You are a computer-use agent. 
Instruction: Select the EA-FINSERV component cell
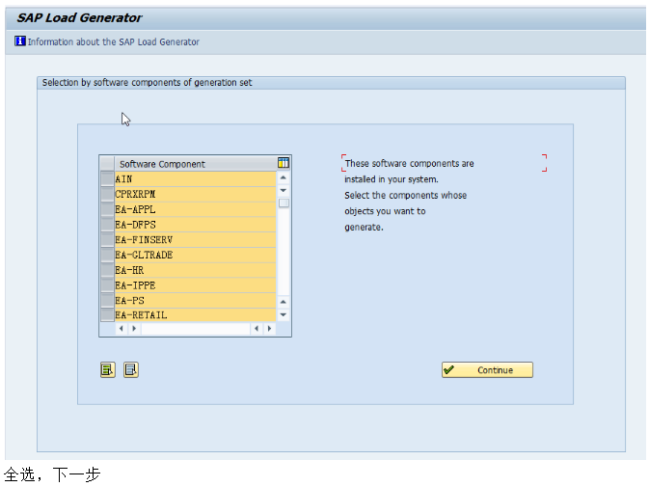[x=193, y=239]
